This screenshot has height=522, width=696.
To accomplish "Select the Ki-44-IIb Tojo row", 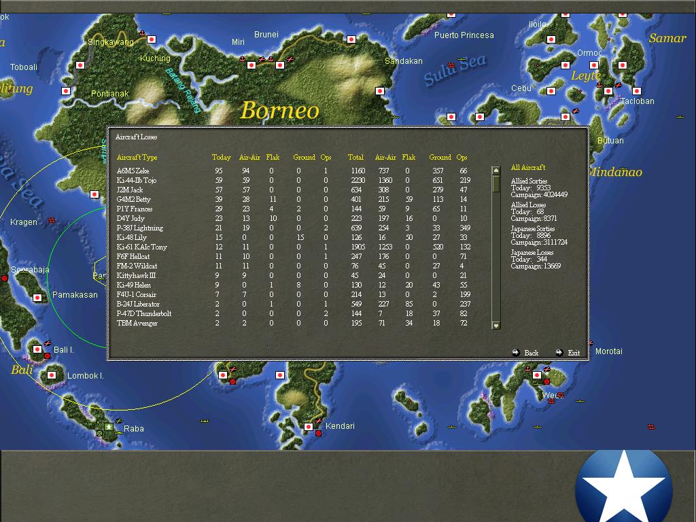I will [294, 180].
